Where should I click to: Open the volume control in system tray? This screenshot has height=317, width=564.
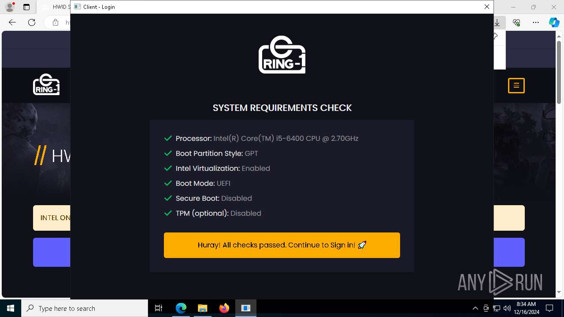507,308
